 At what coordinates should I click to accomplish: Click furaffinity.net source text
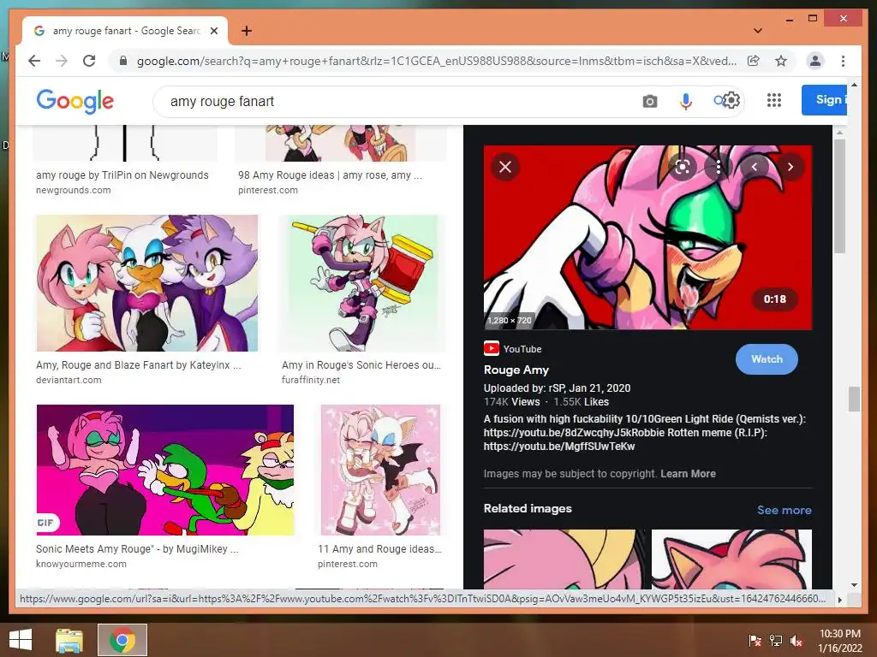(311, 380)
